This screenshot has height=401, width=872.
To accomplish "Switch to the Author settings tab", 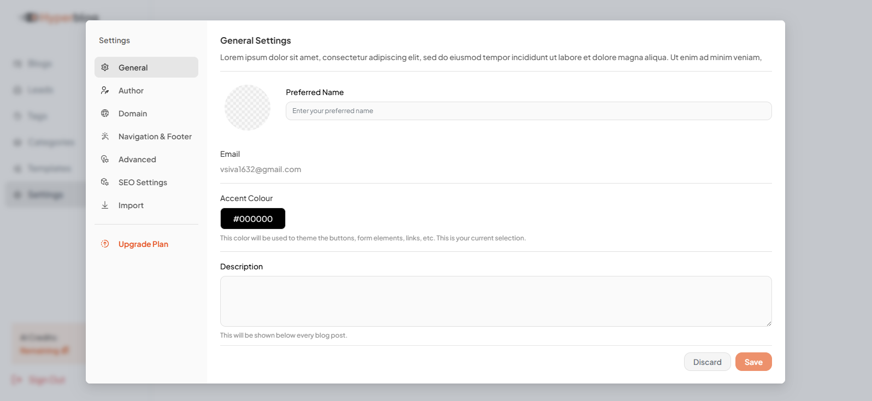I will pos(146,90).
